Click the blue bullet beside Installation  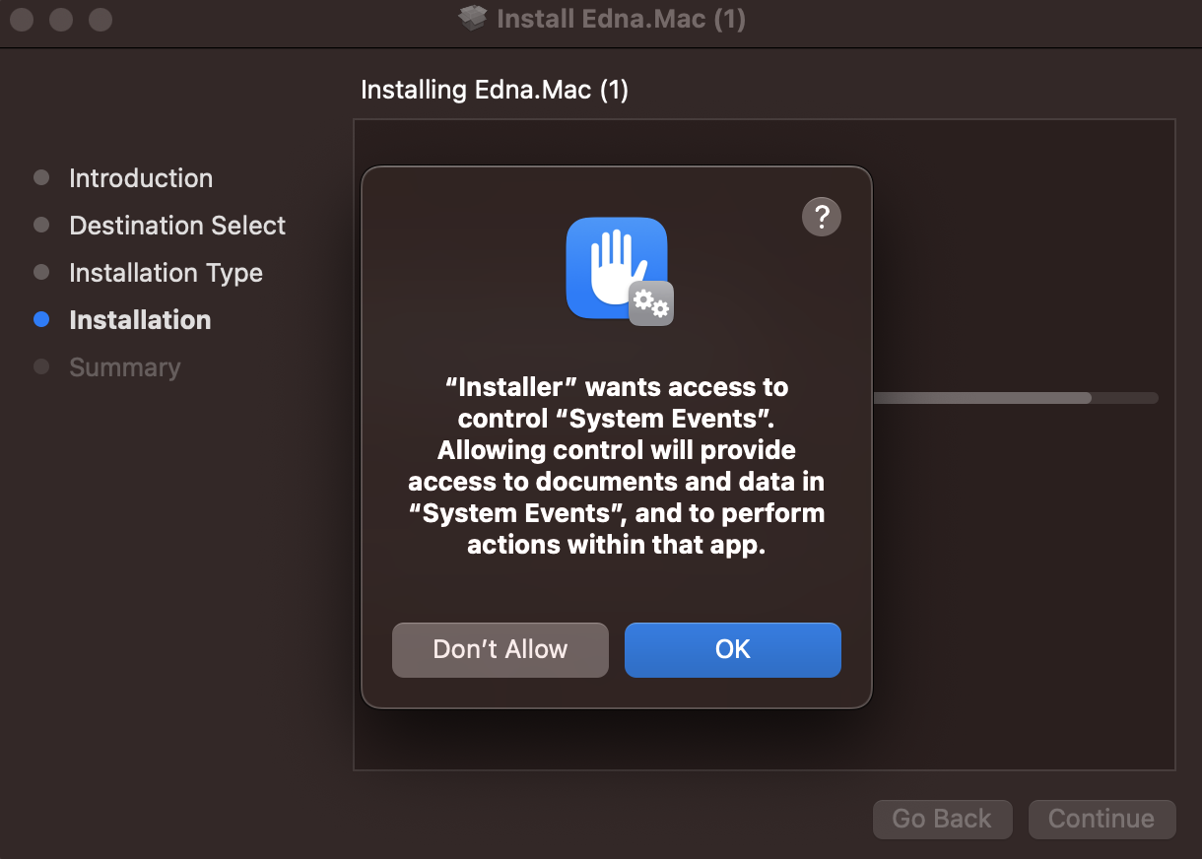click(41, 319)
